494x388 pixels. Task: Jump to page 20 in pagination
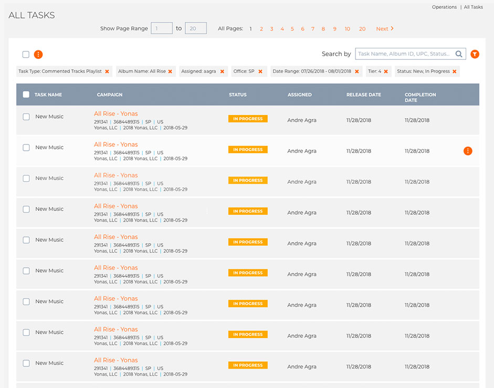tap(362, 29)
